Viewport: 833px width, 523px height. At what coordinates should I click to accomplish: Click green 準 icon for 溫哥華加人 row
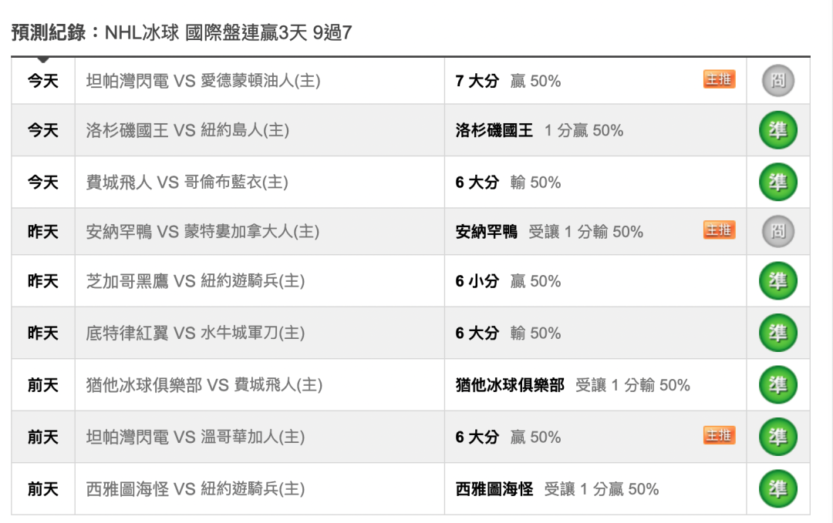pos(777,437)
